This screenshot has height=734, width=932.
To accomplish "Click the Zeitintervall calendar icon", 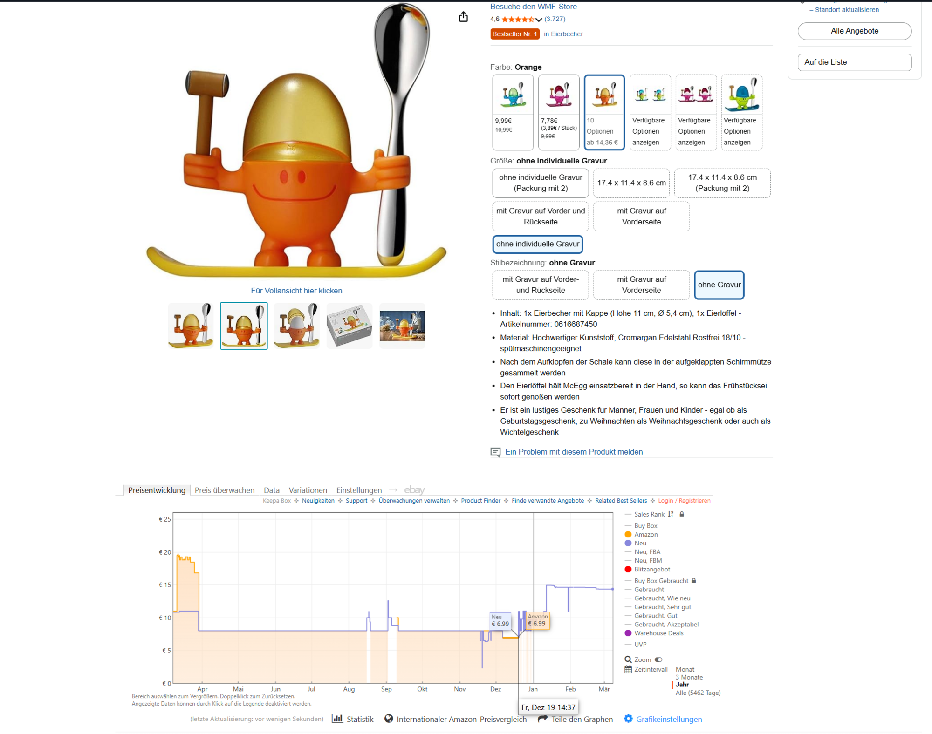I will tap(628, 669).
